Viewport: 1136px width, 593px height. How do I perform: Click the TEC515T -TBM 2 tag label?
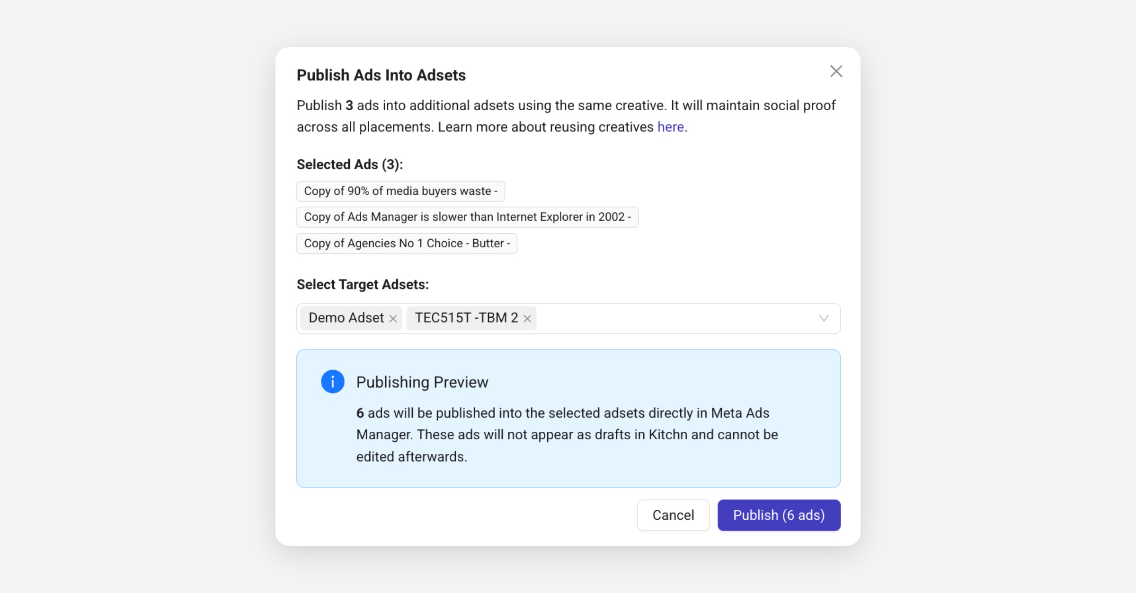click(x=466, y=318)
